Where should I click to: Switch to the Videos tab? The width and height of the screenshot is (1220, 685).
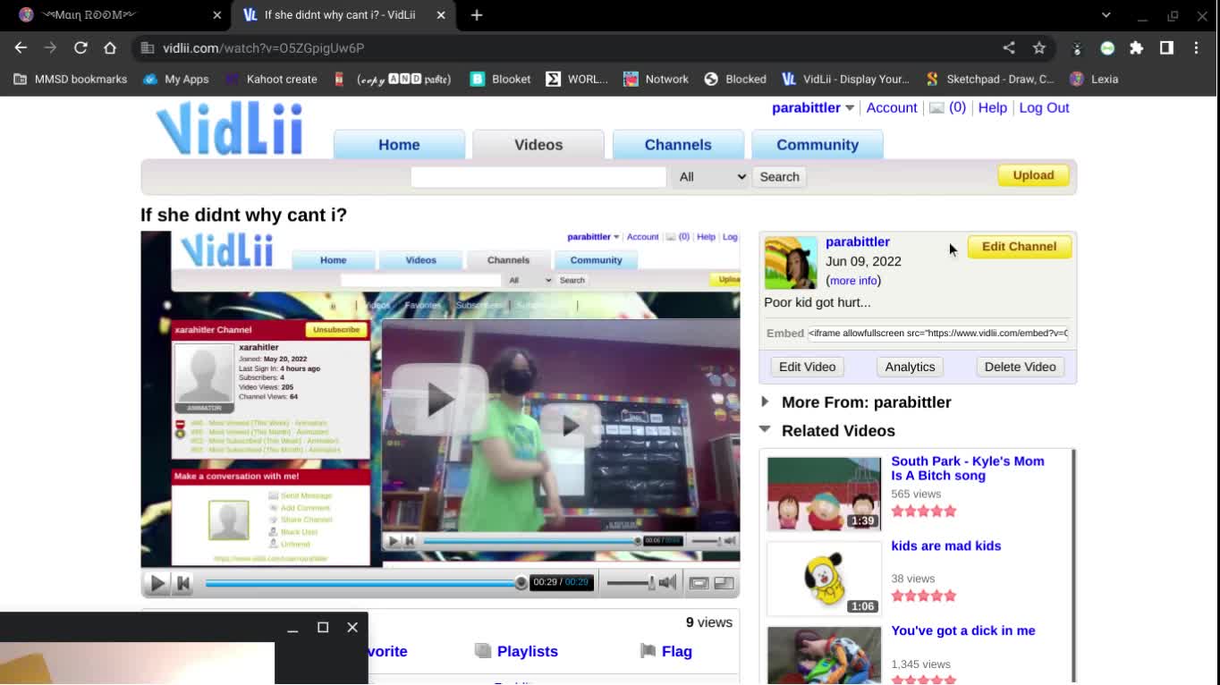[538, 145]
